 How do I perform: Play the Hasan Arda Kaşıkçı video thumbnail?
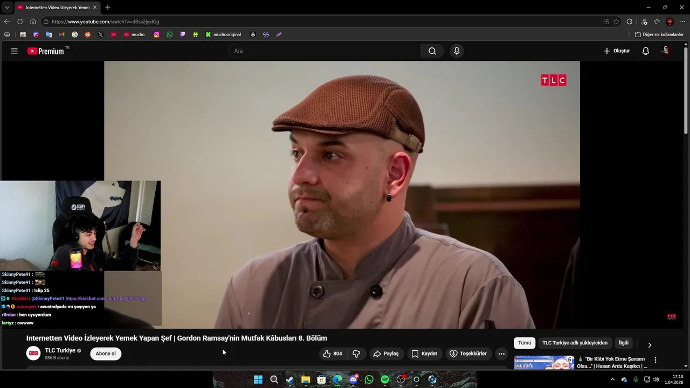tap(544, 362)
